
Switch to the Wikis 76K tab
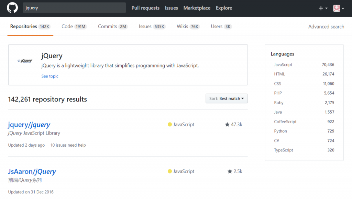(x=188, y=27)
